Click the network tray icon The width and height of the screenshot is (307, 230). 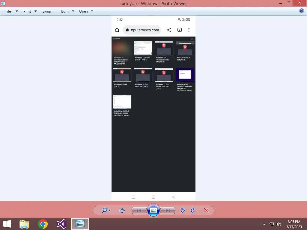click(x=272, y=224)
